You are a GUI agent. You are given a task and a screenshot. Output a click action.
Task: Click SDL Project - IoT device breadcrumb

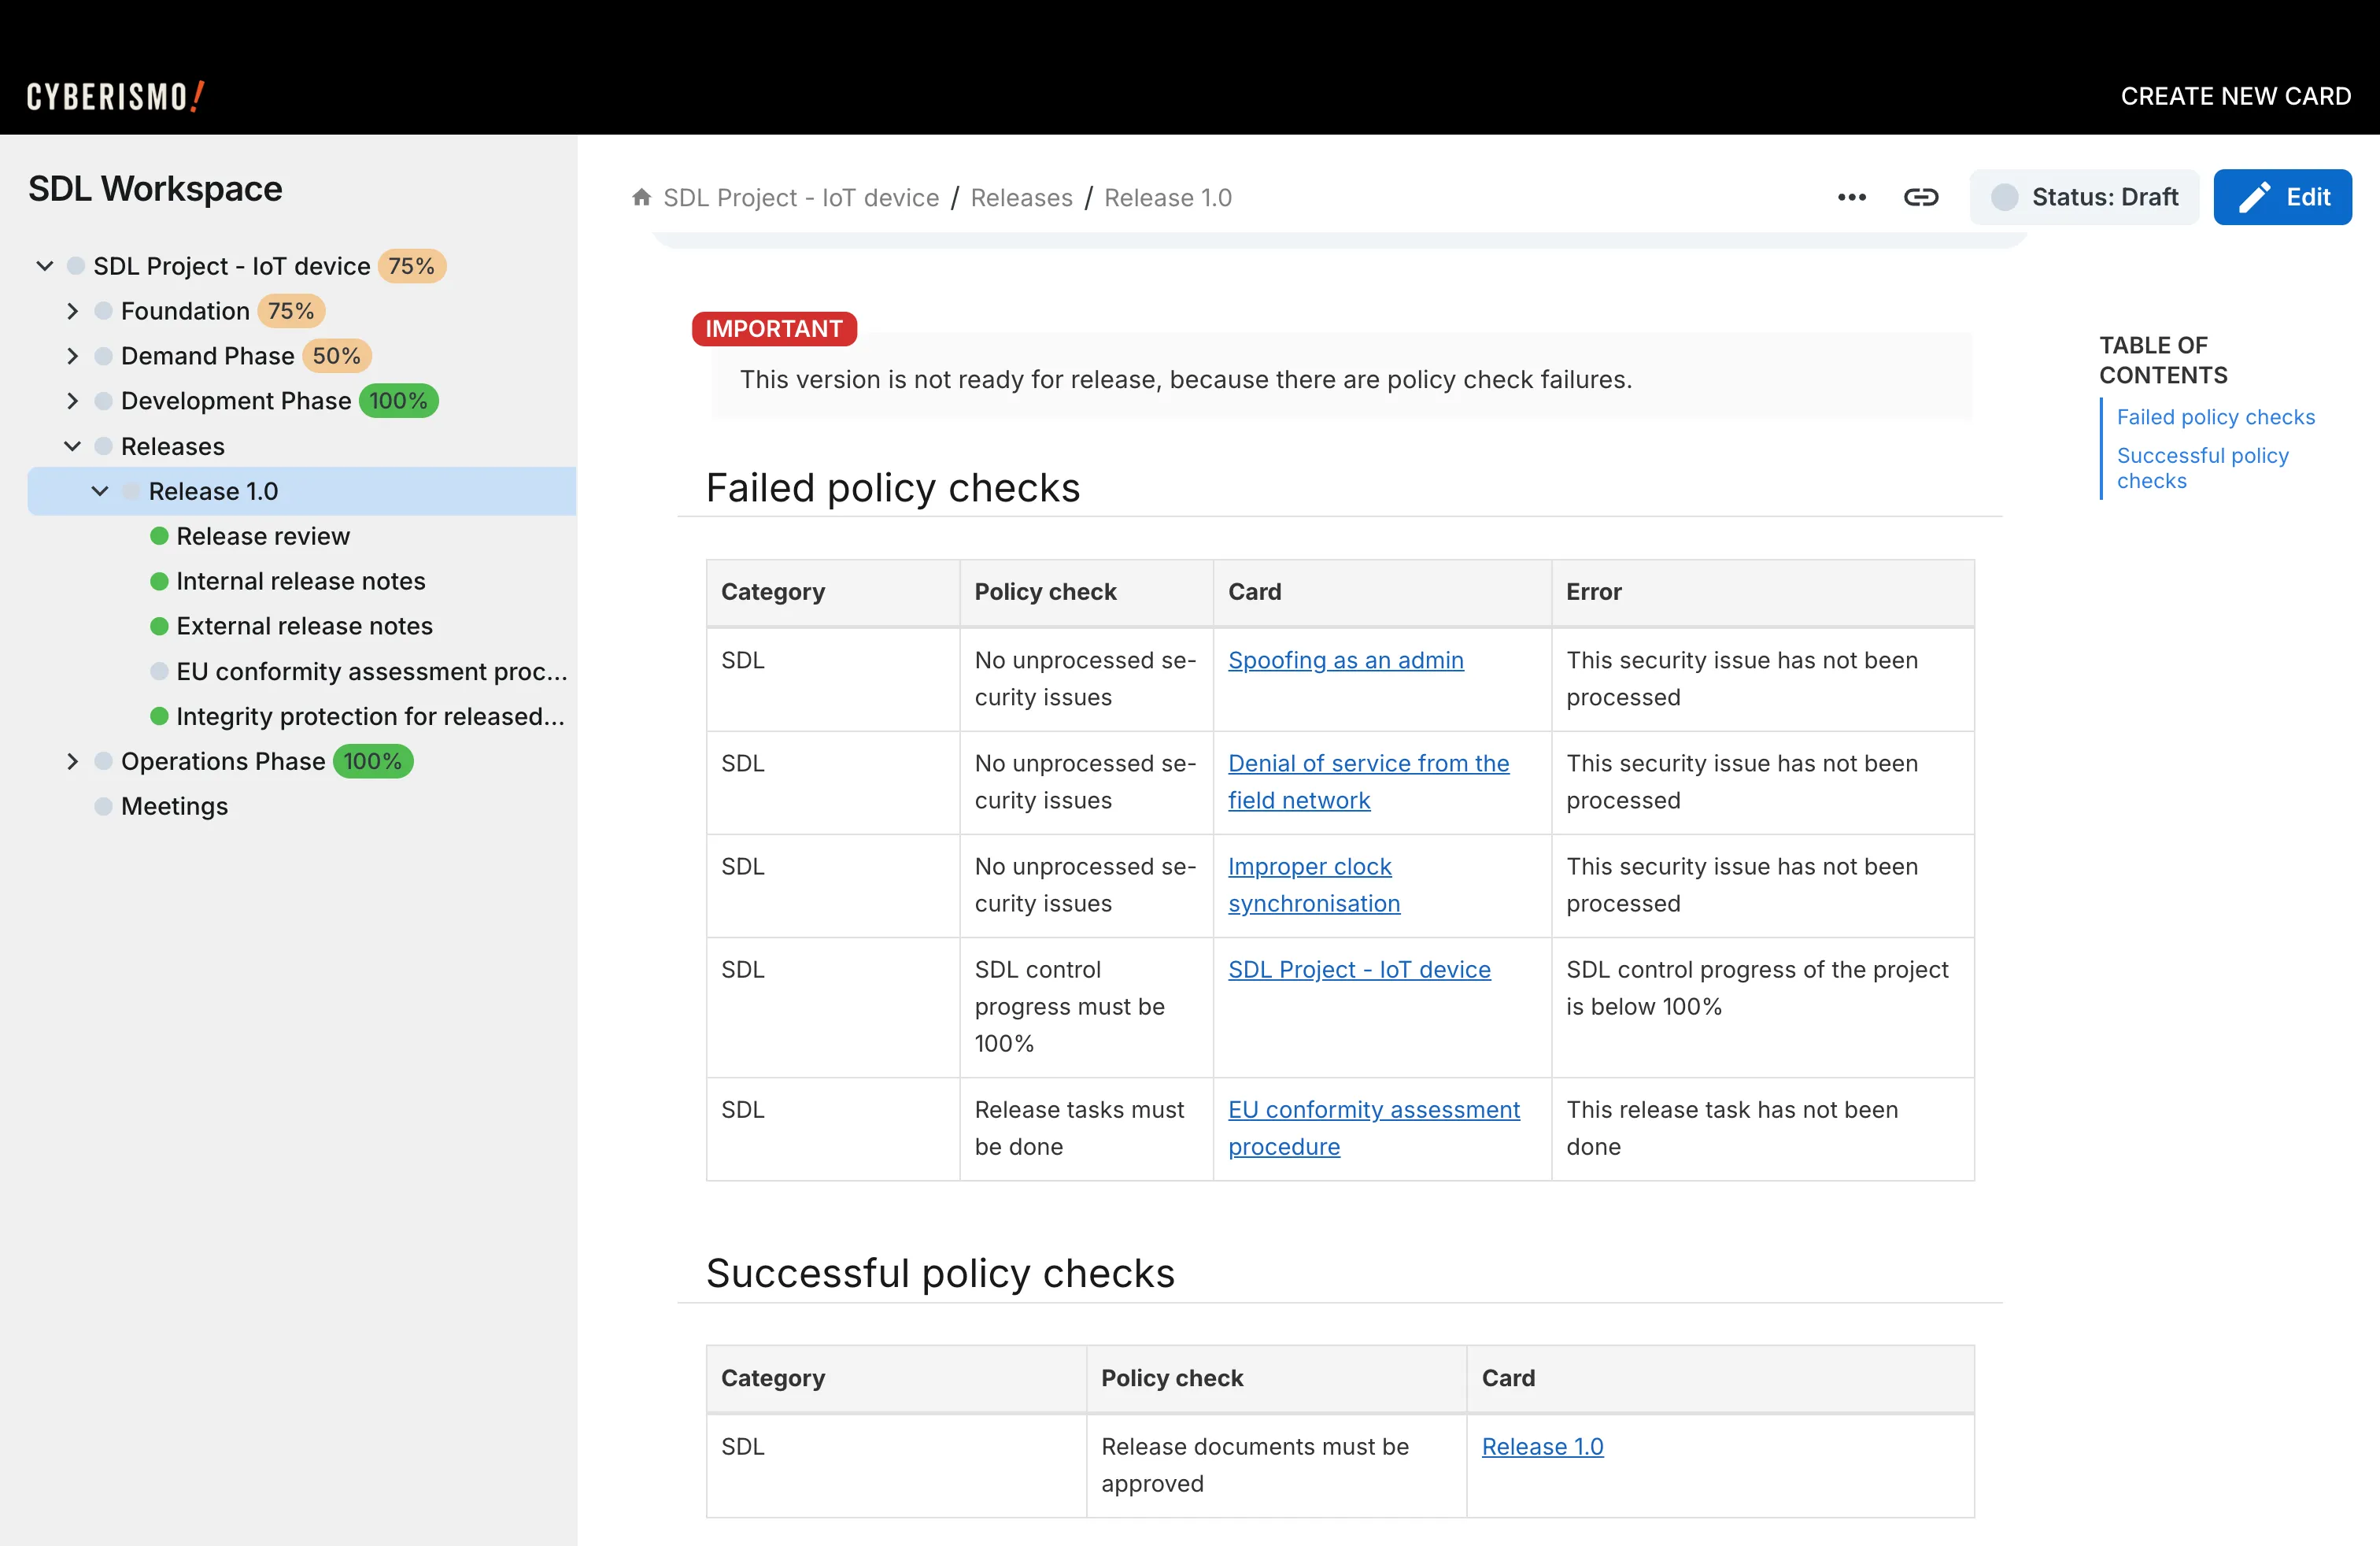point(801,197)
